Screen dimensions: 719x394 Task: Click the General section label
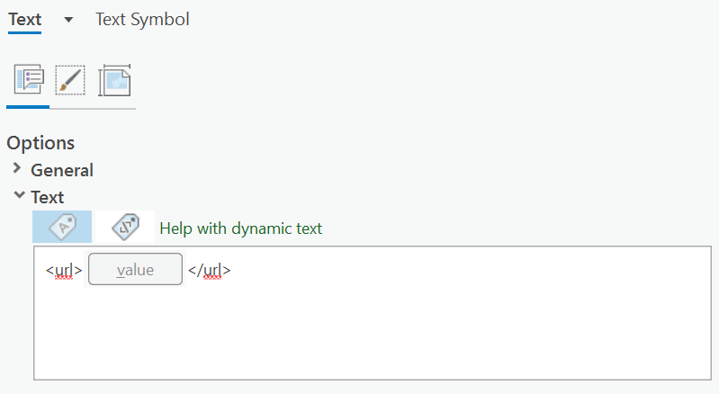(x=62, y=170)
